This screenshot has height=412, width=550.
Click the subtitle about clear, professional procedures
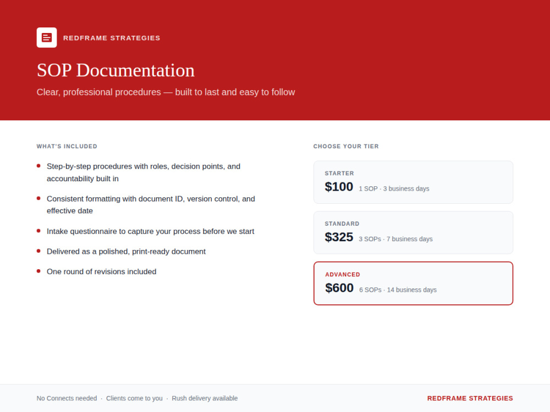point(166,92)
